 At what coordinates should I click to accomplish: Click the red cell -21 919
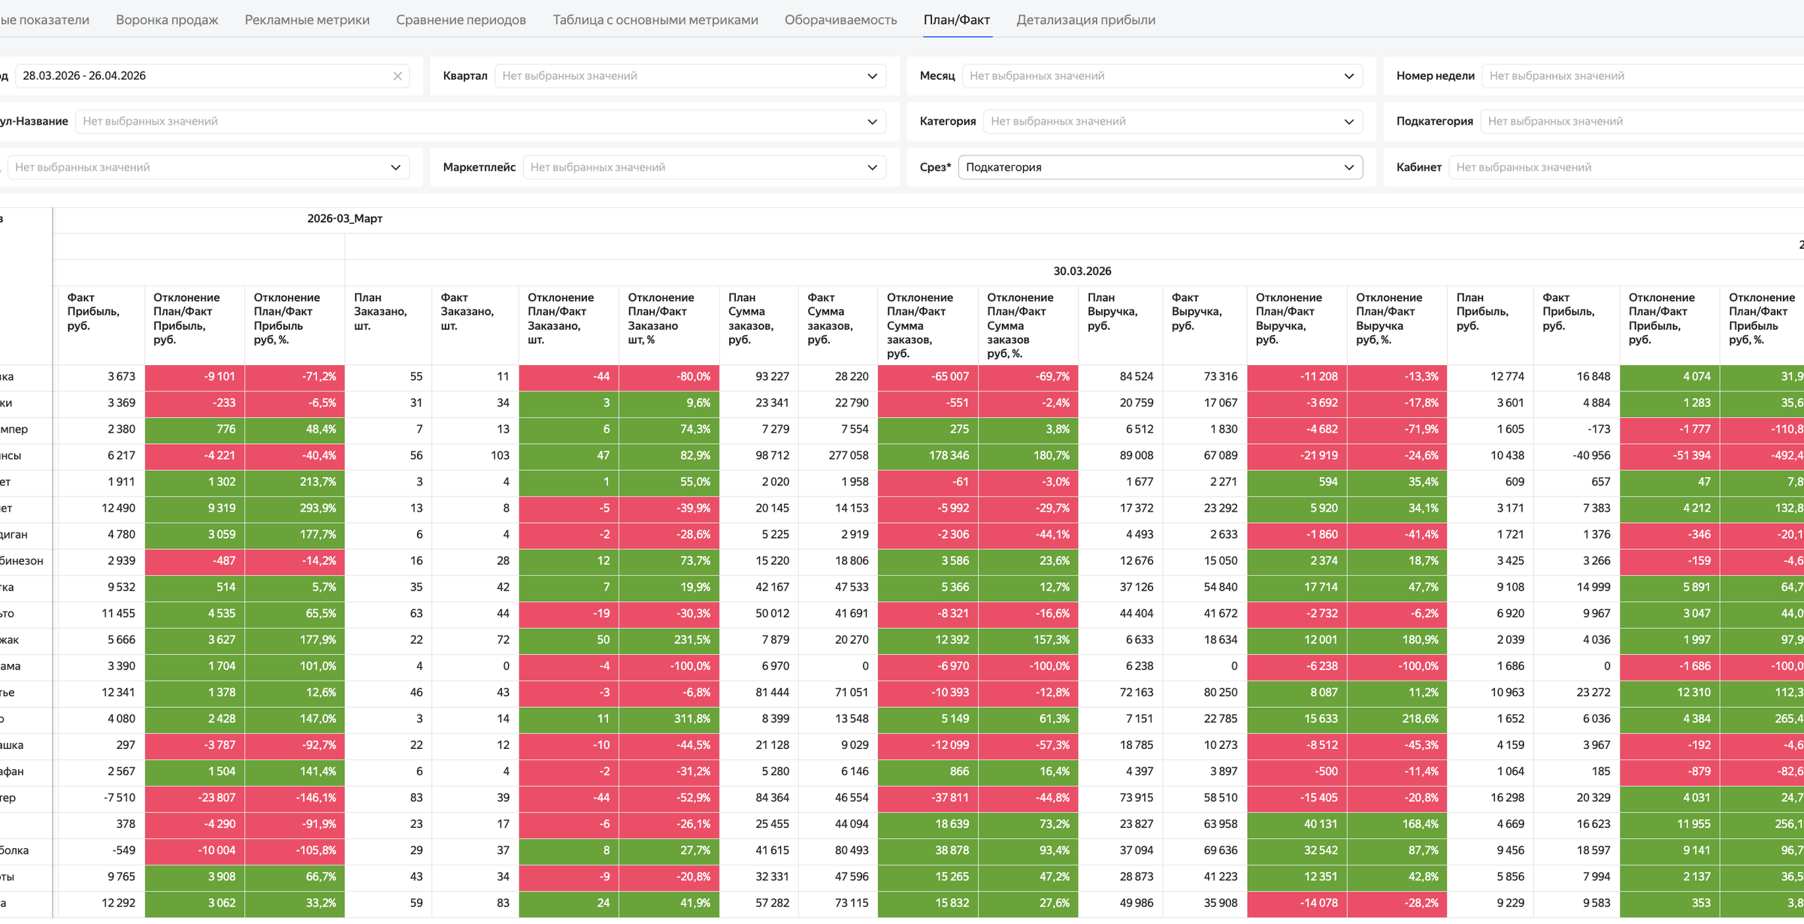pyautogui.click(x=1297, y=456)
